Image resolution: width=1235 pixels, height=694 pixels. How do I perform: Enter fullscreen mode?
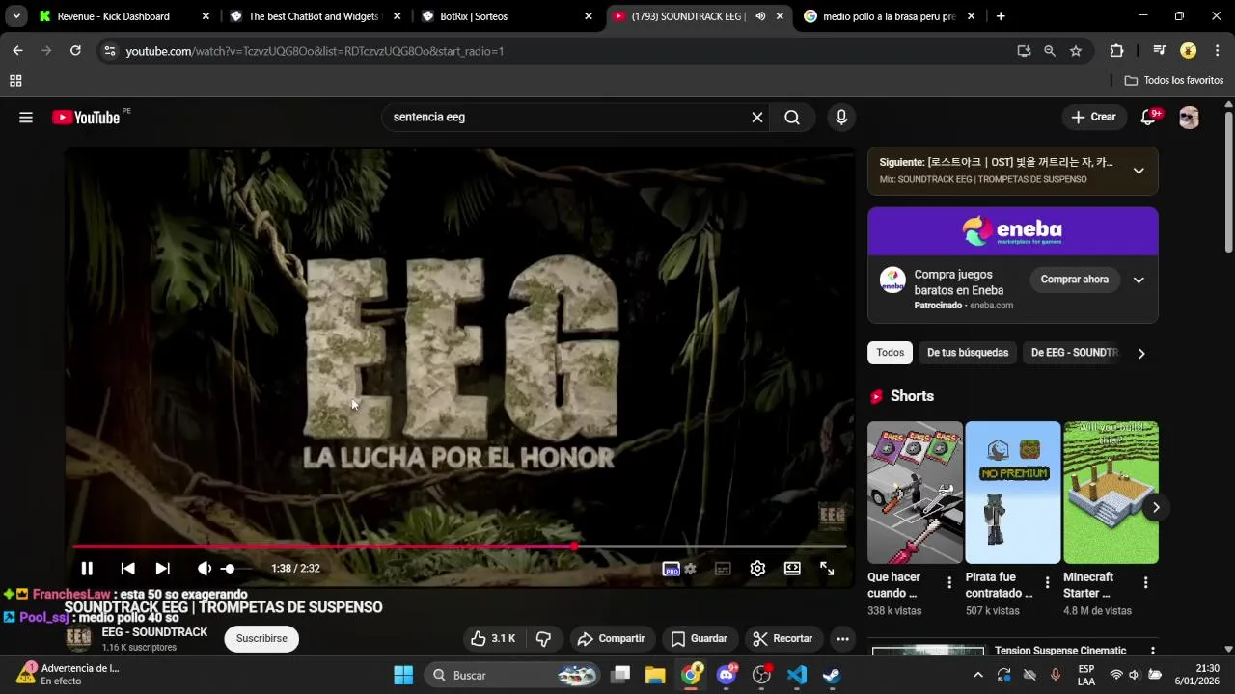click(827, 569)
